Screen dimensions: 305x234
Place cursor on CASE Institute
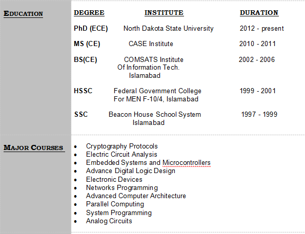151,44
